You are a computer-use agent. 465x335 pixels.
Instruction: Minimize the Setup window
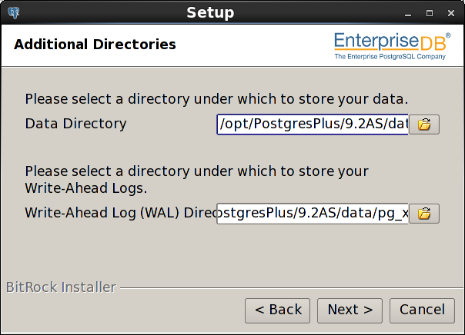click(408, 13)
